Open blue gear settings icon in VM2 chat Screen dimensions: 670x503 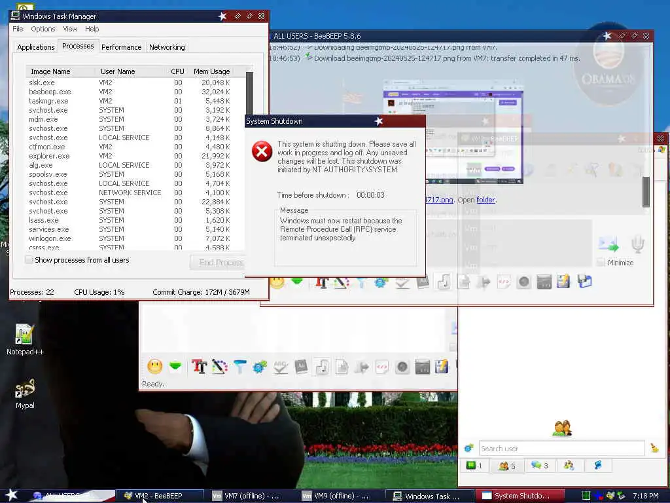coord(260,367)
